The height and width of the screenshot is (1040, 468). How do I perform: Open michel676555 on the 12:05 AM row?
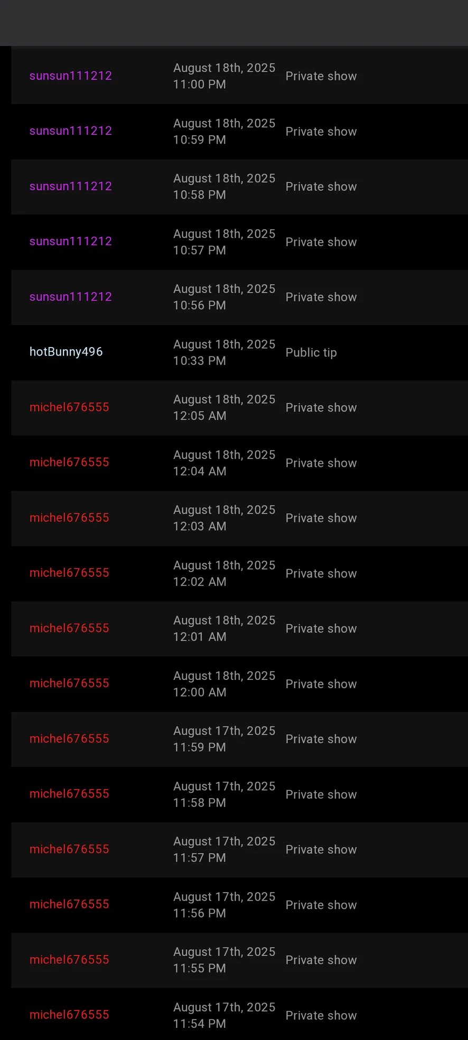click(x=69, y=407)
